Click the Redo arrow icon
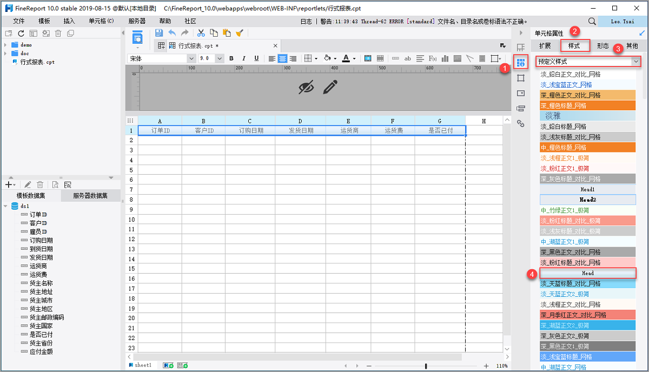This screenshot has width=649, height=372. (x=185, y=33)
